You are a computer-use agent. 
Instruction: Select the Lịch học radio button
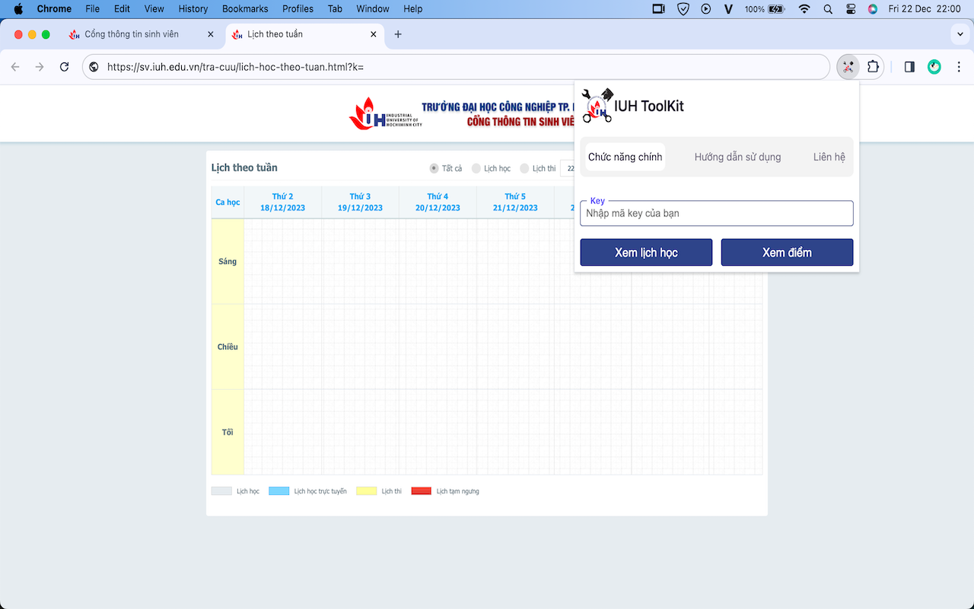[x=476, y=168]
